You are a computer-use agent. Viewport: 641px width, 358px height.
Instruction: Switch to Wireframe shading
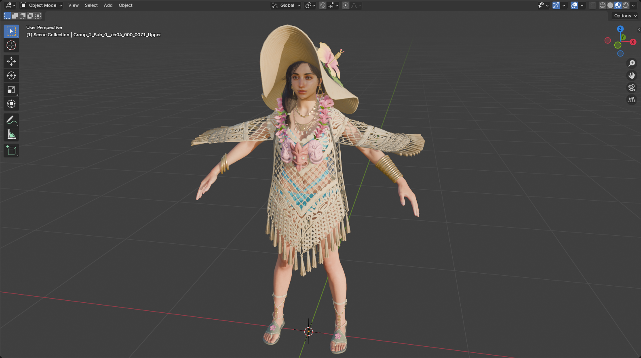click(603, 5)
